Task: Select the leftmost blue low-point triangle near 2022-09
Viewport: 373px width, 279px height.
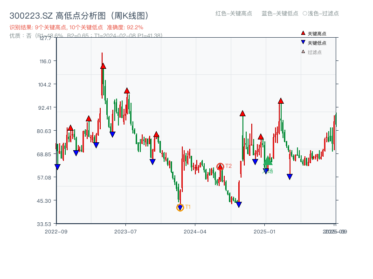Action: (57, 166)
